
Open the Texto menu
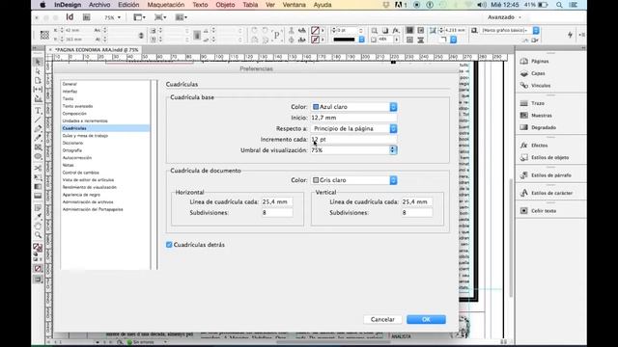coord(200,5)
